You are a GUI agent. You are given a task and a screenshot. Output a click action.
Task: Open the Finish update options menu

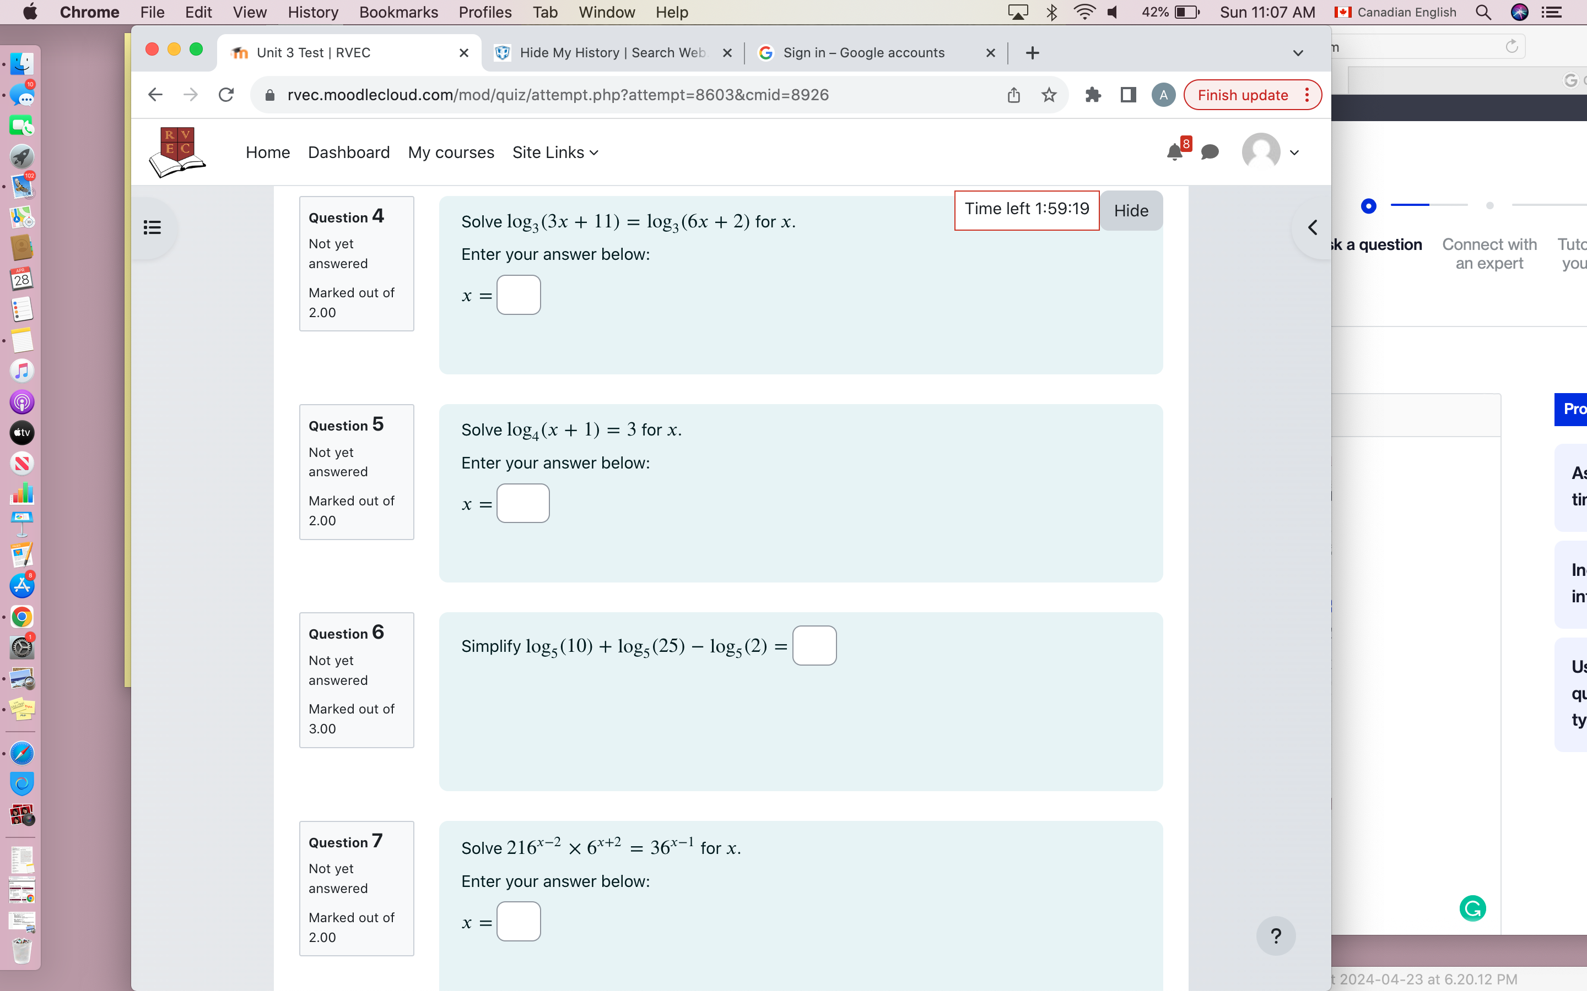point(1307,94)
